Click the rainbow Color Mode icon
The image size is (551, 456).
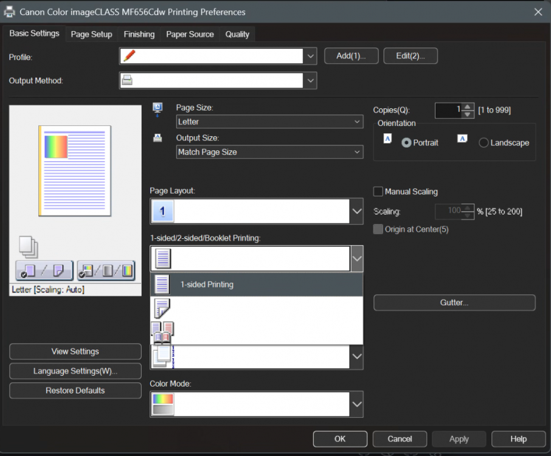[x=162, y=404]
